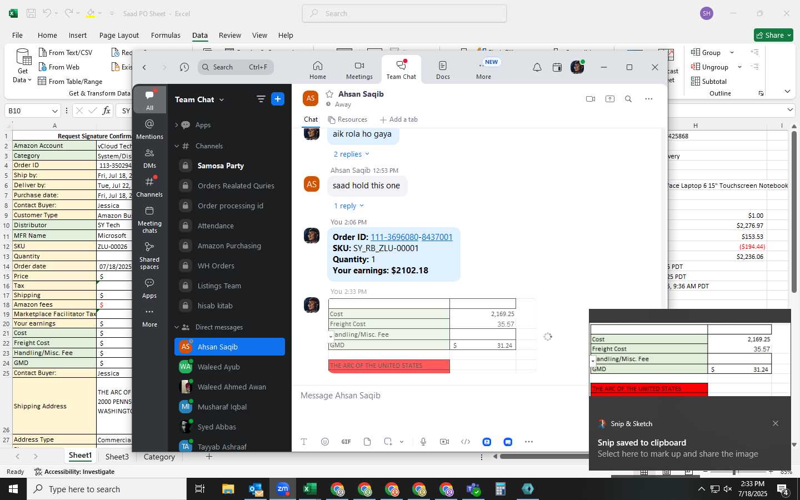This screenshot has height=500, width=800.
Task: Open the Zoom notifications bell
Action: click(x=537, y=67)
